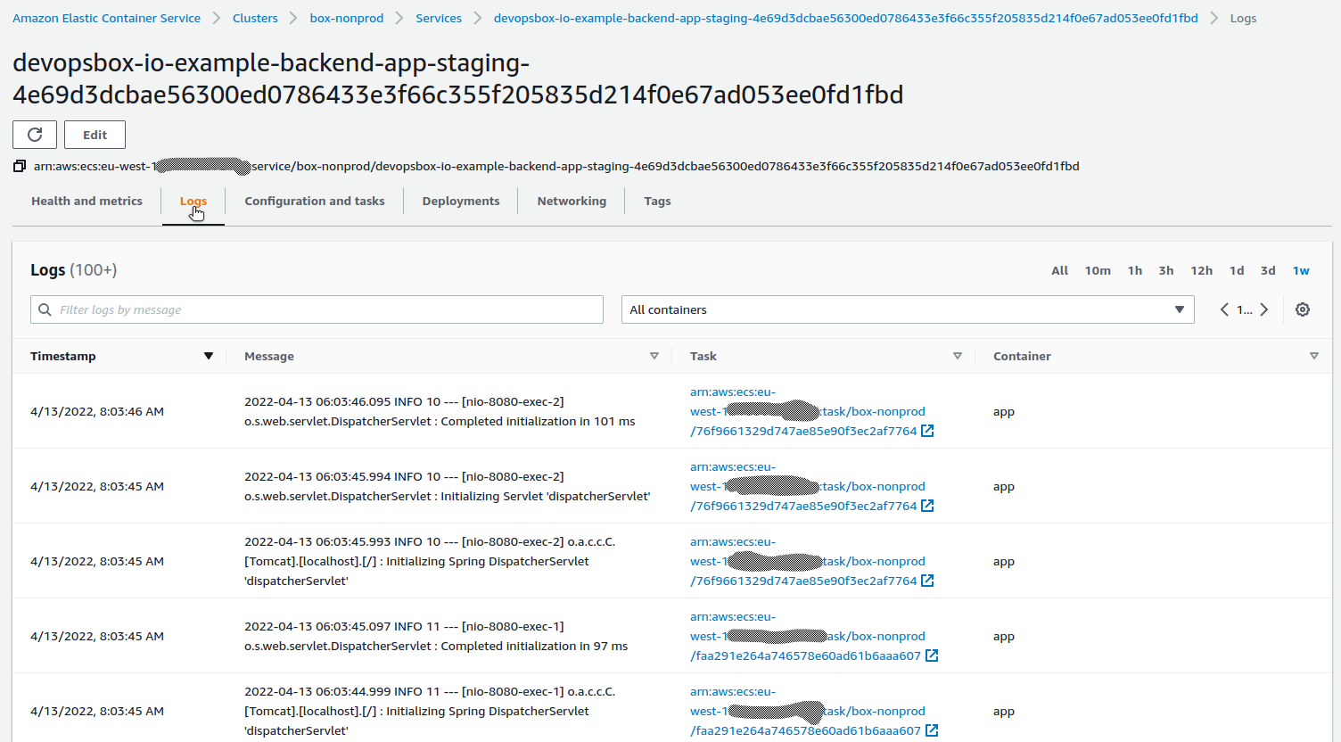
Task: Open the Container column filter icon
Action: click(x=1315, y=356)
